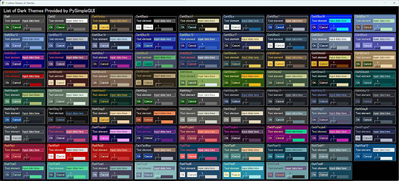Click the DarkPurple5 green input field
The width and height of the screenshot is (399, 181).
click(296, 132)
